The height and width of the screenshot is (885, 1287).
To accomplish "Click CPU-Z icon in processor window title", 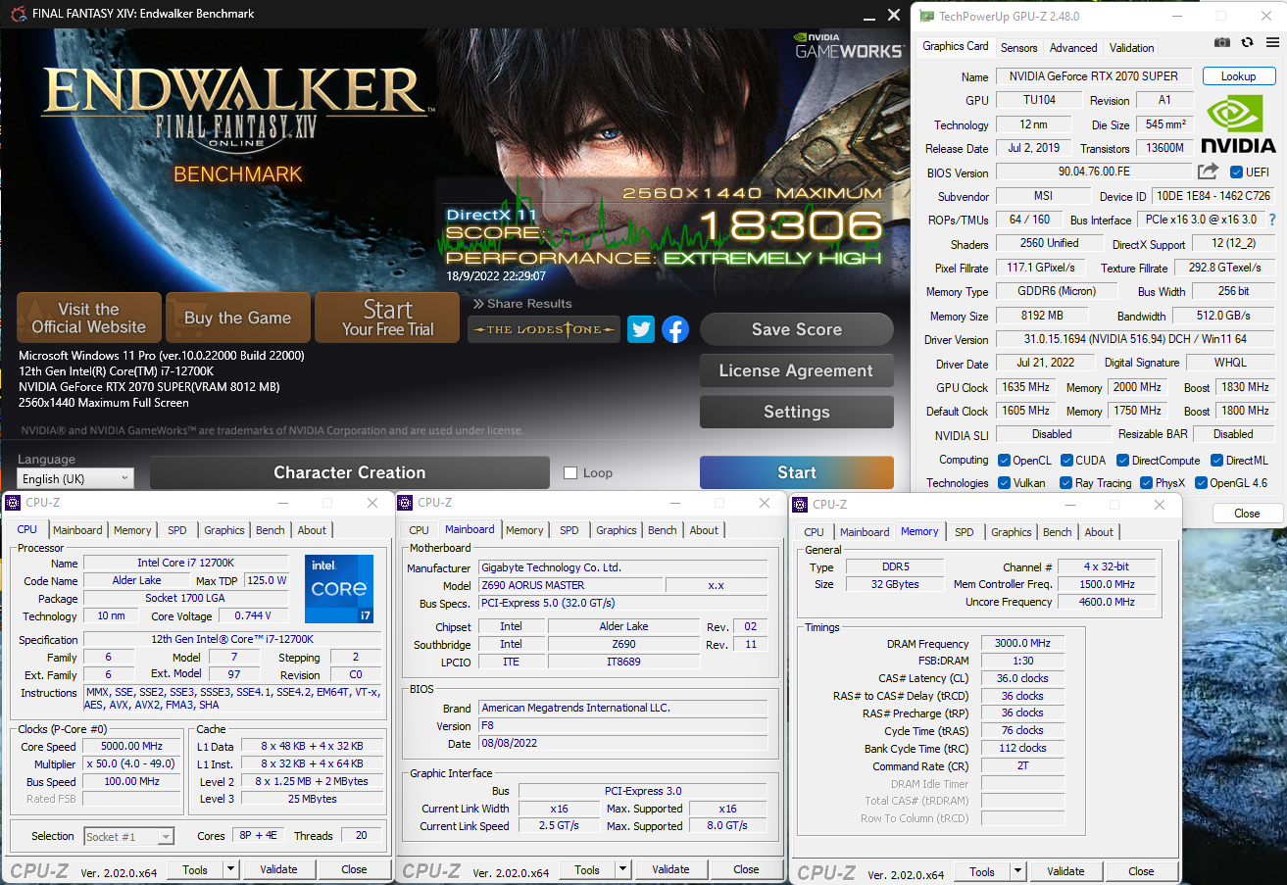I will pos(13,503).
